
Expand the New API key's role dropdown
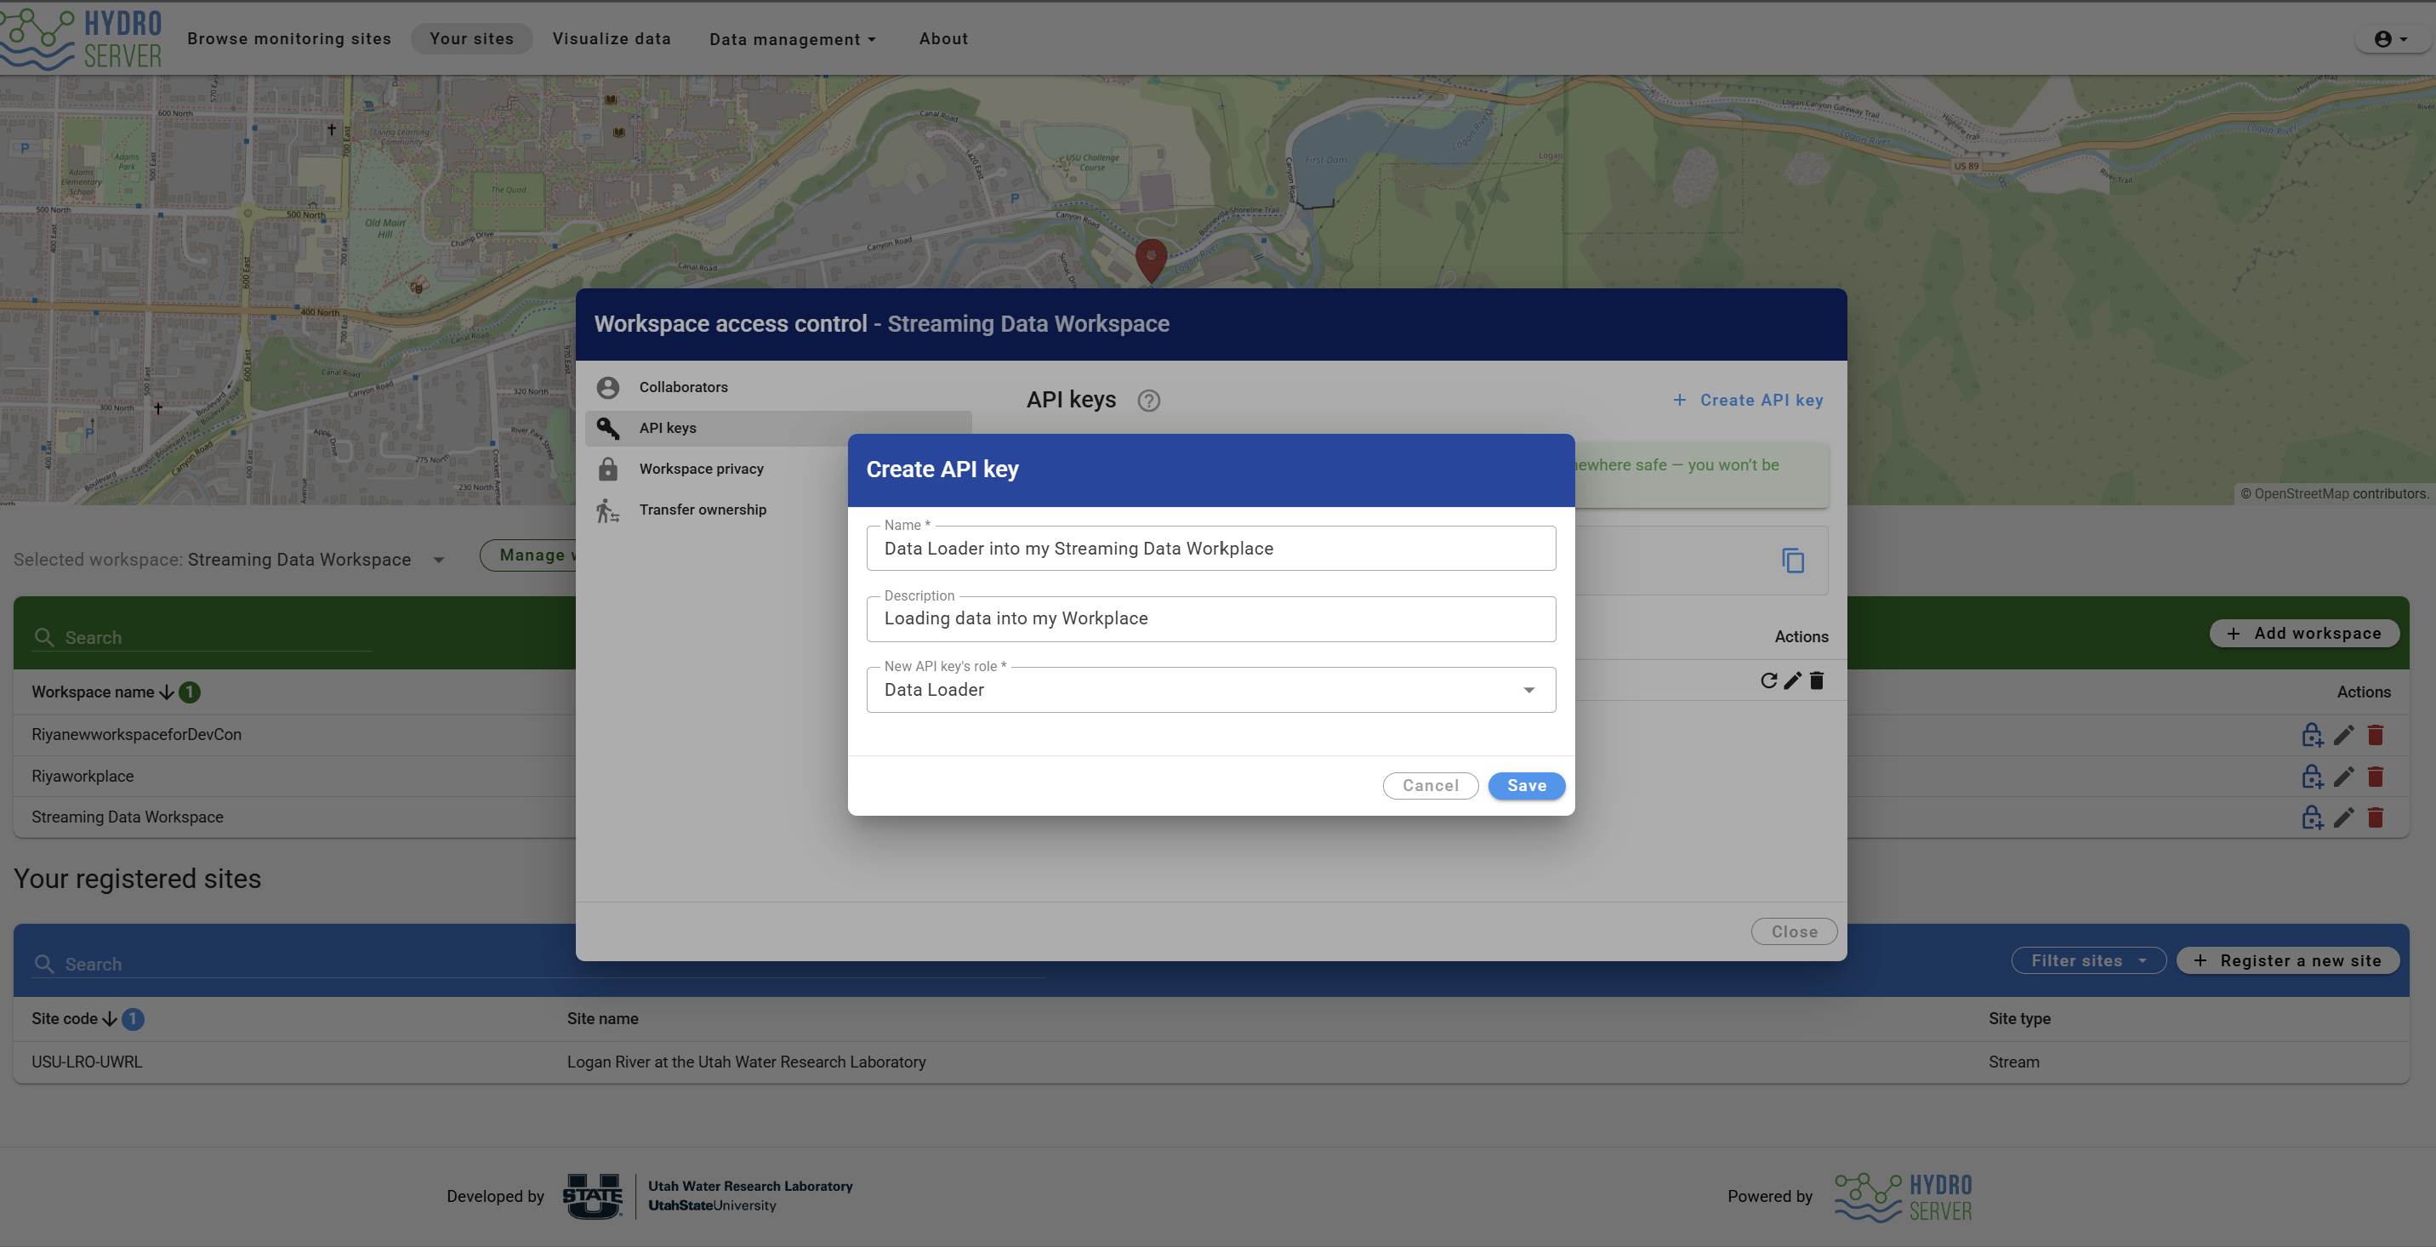(1528, 690)
